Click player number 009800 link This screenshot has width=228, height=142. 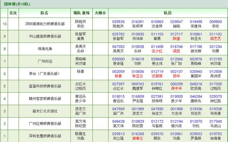pos(216,22)
